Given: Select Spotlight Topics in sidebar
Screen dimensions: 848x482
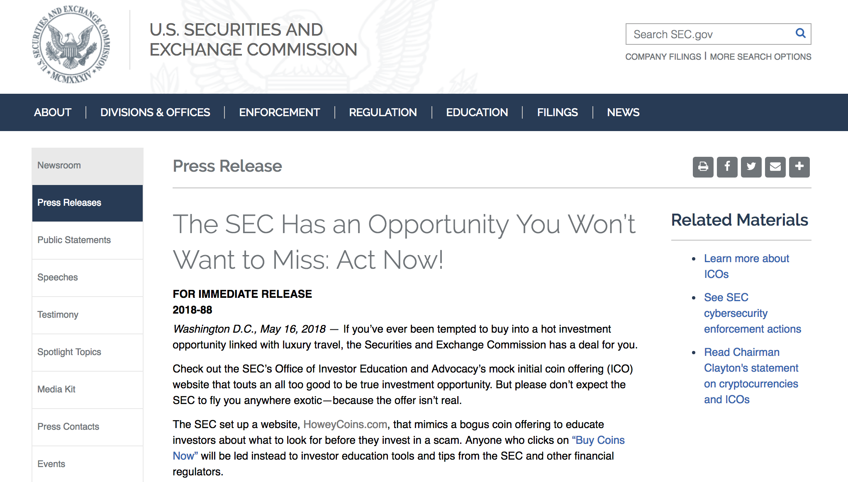Looking at the screenshot, I should click(x=88, y=352).
